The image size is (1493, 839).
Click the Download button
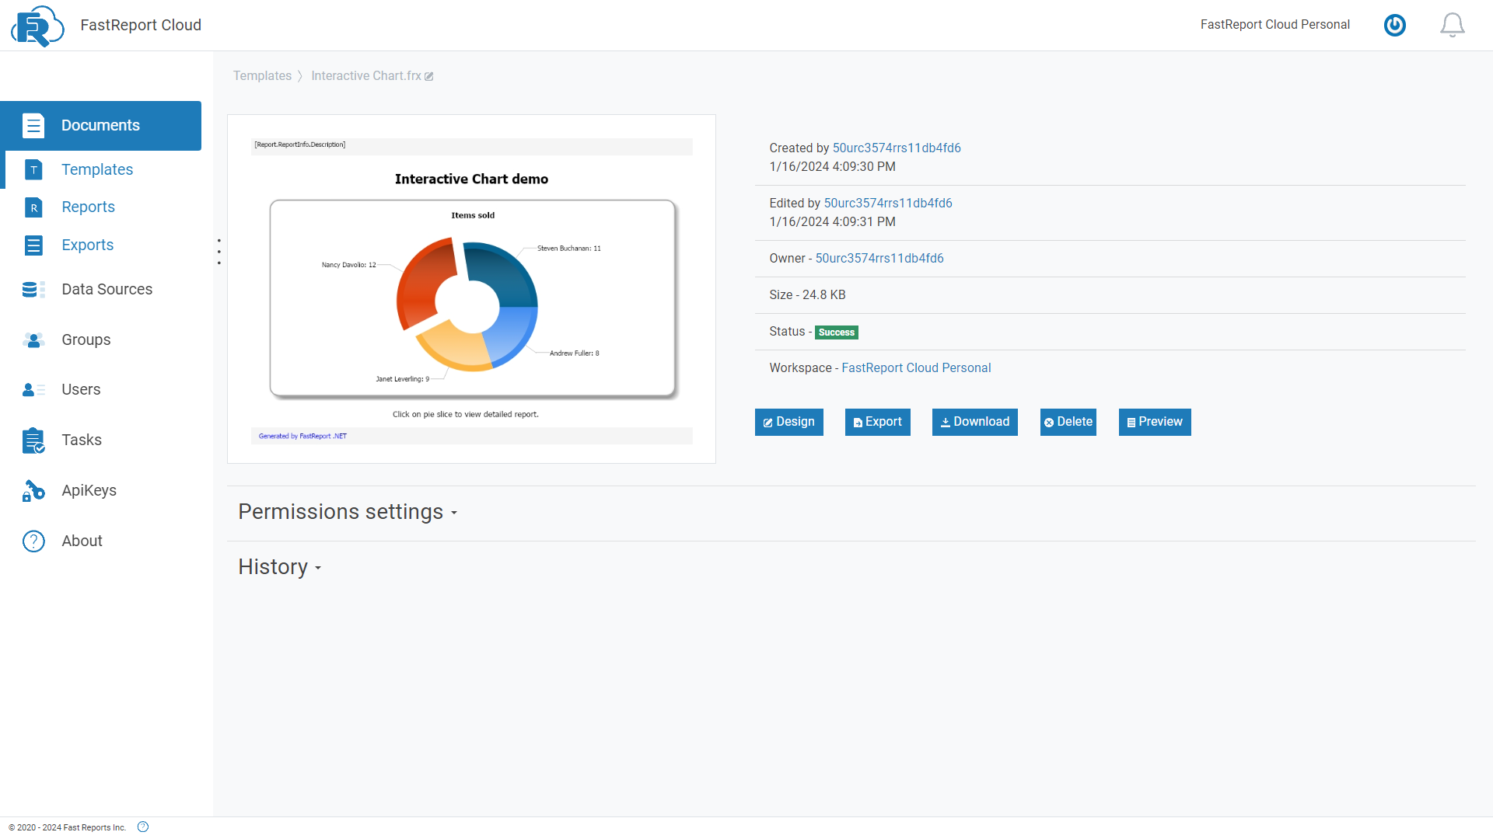[x=974, y=422]
